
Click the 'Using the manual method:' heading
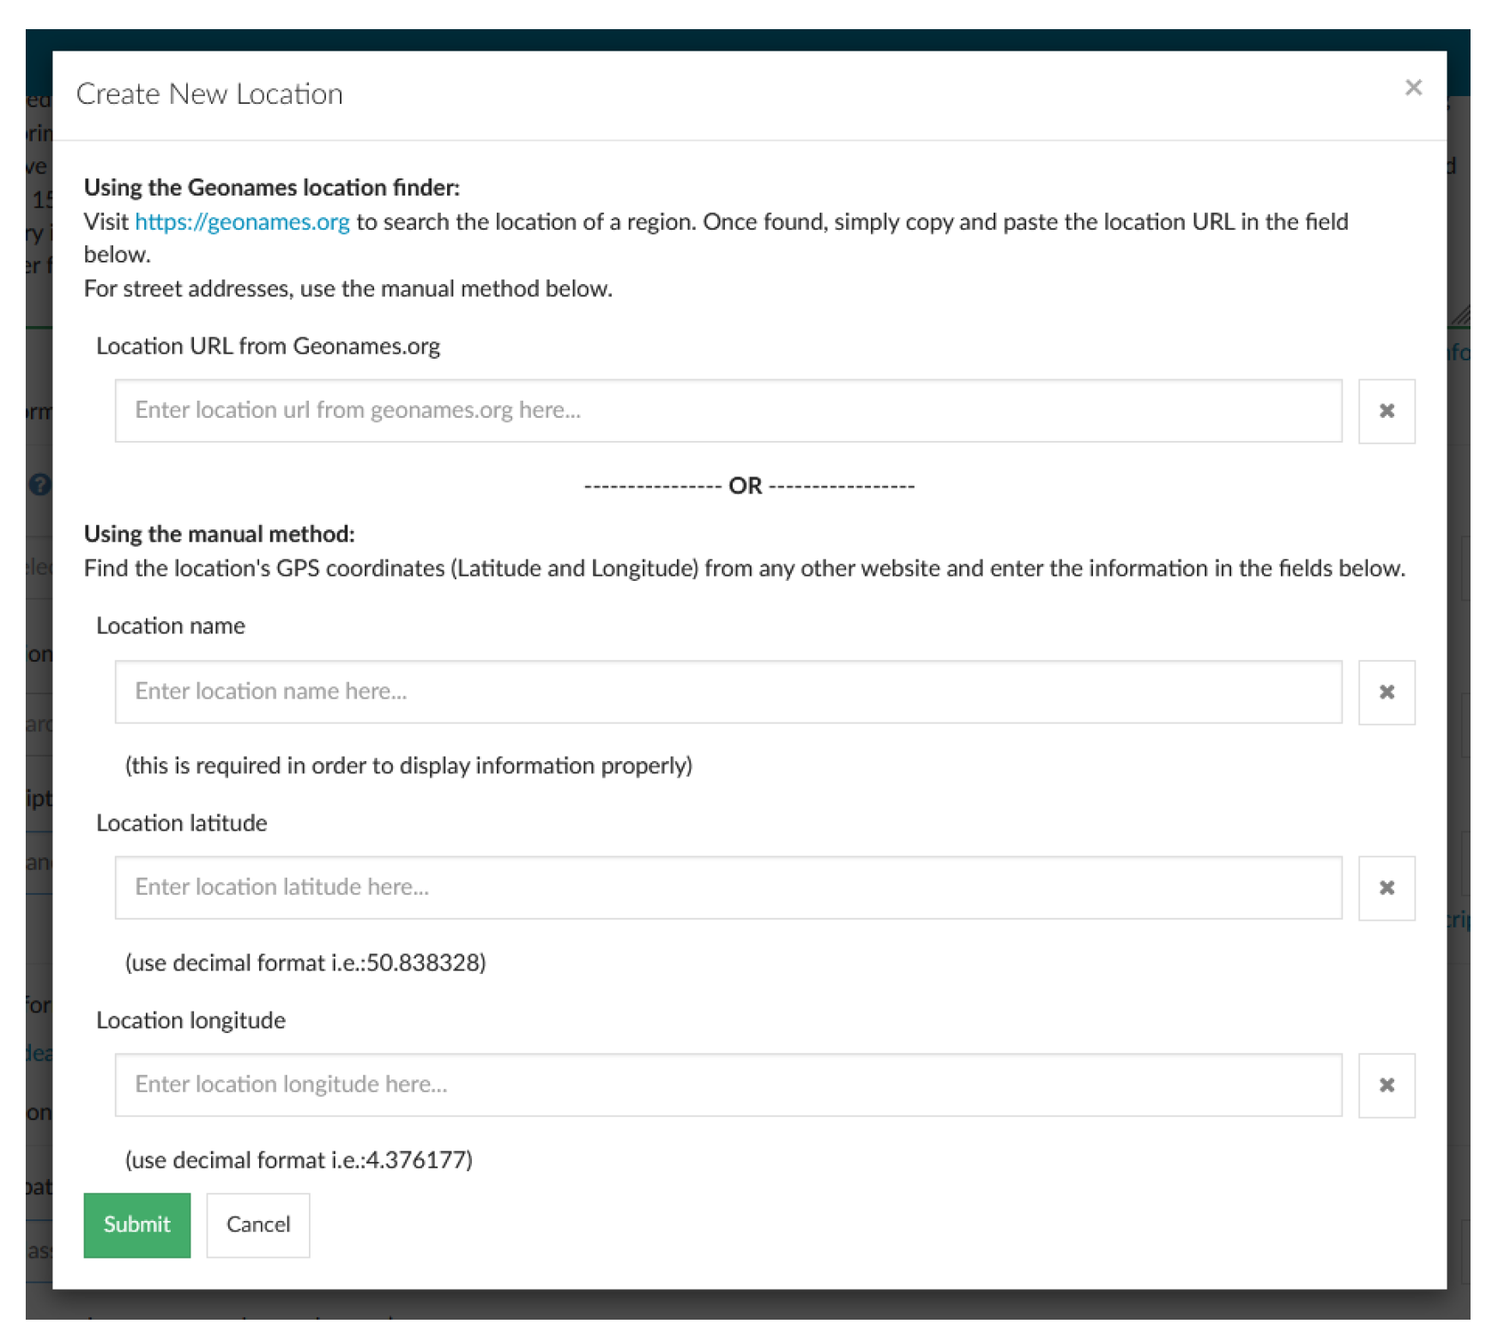point(219,534)
